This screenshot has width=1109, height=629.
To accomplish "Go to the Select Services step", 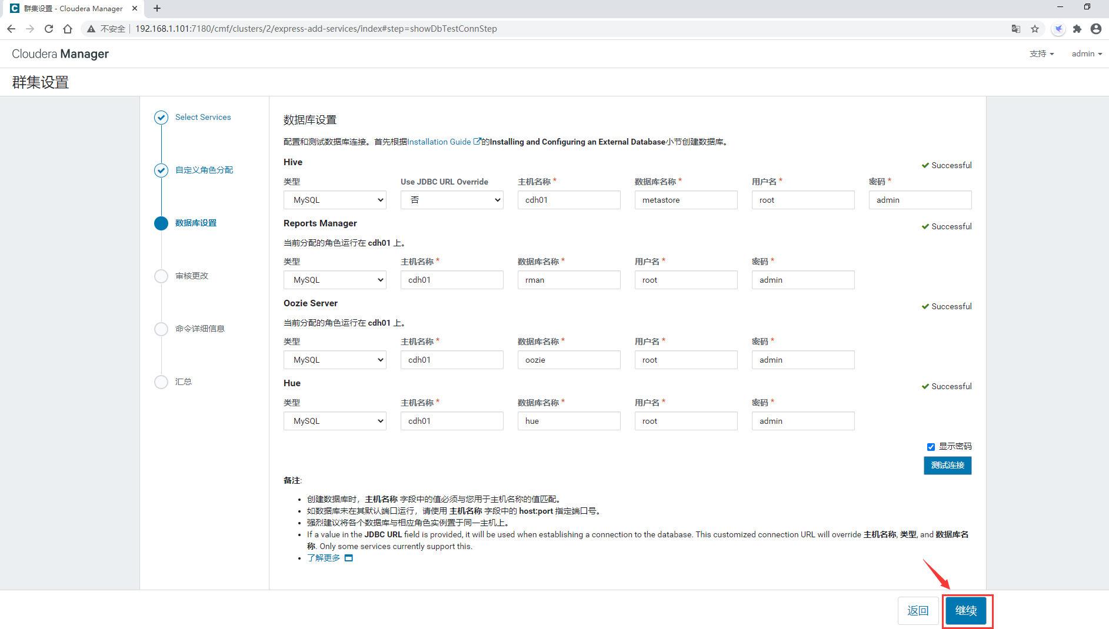I will point(203,117).
